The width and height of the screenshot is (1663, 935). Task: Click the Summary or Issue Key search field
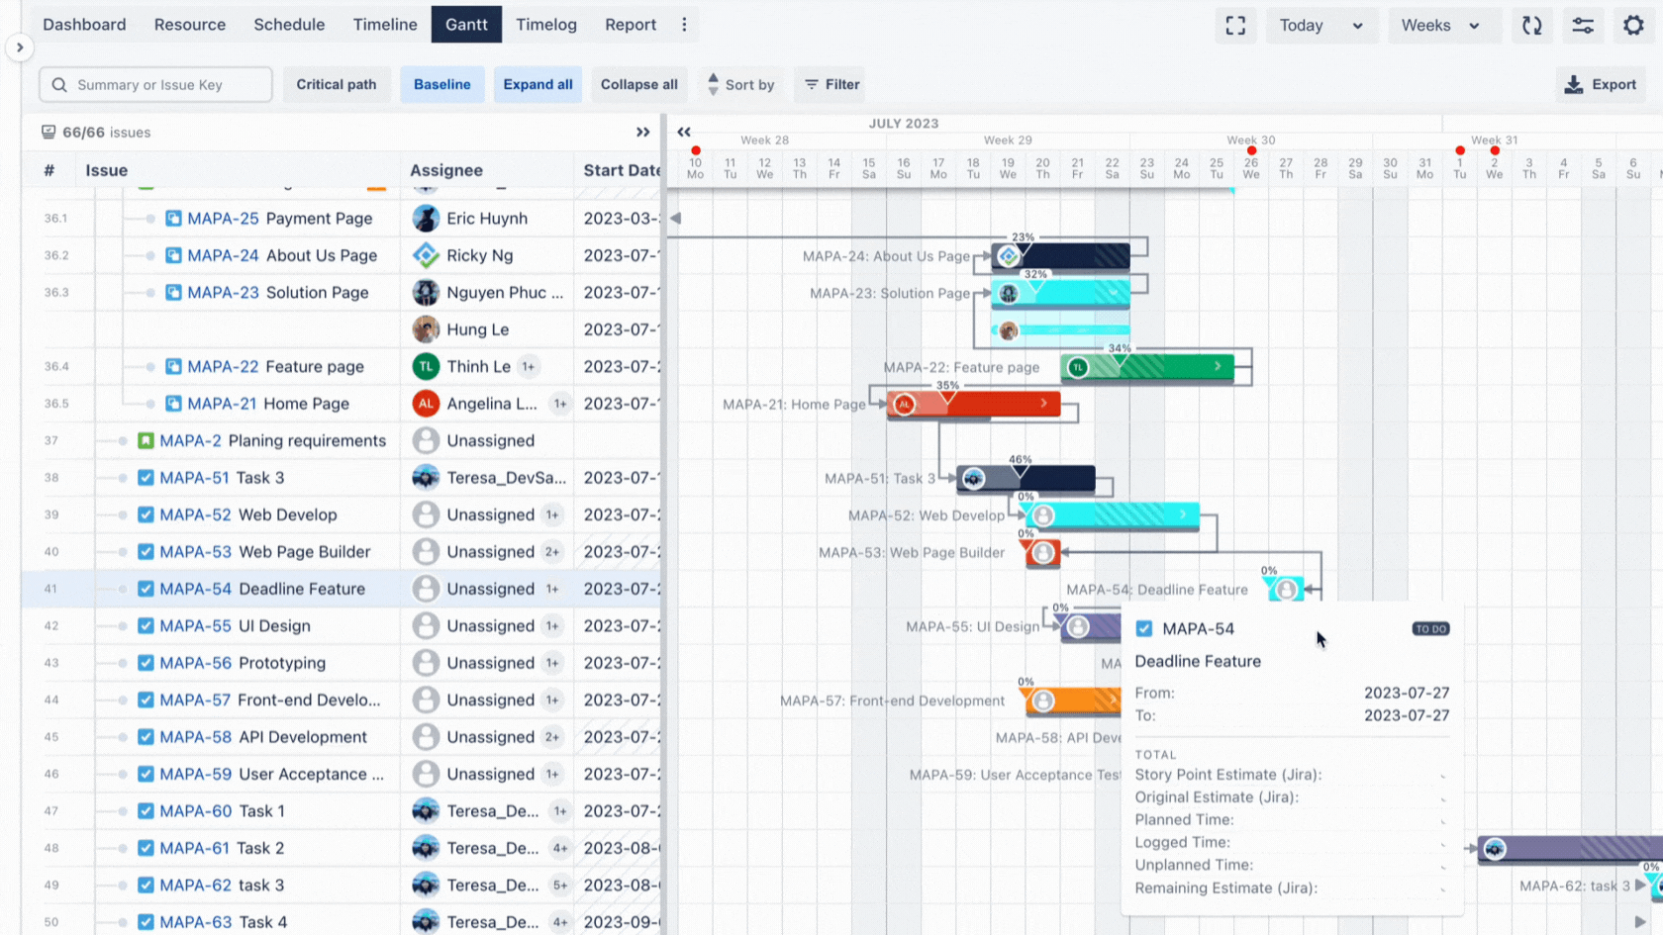point(155,84)
